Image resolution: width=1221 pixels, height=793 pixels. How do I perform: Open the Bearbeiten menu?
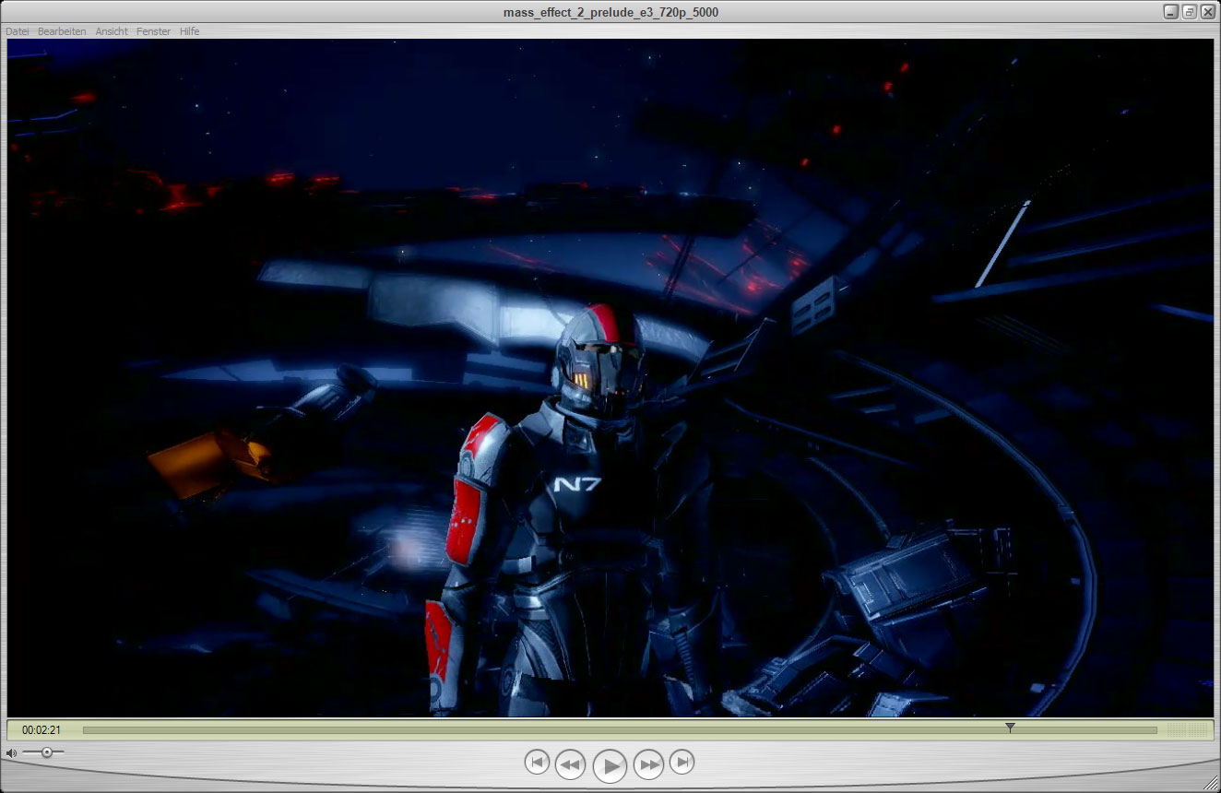[x=62, y=31]
